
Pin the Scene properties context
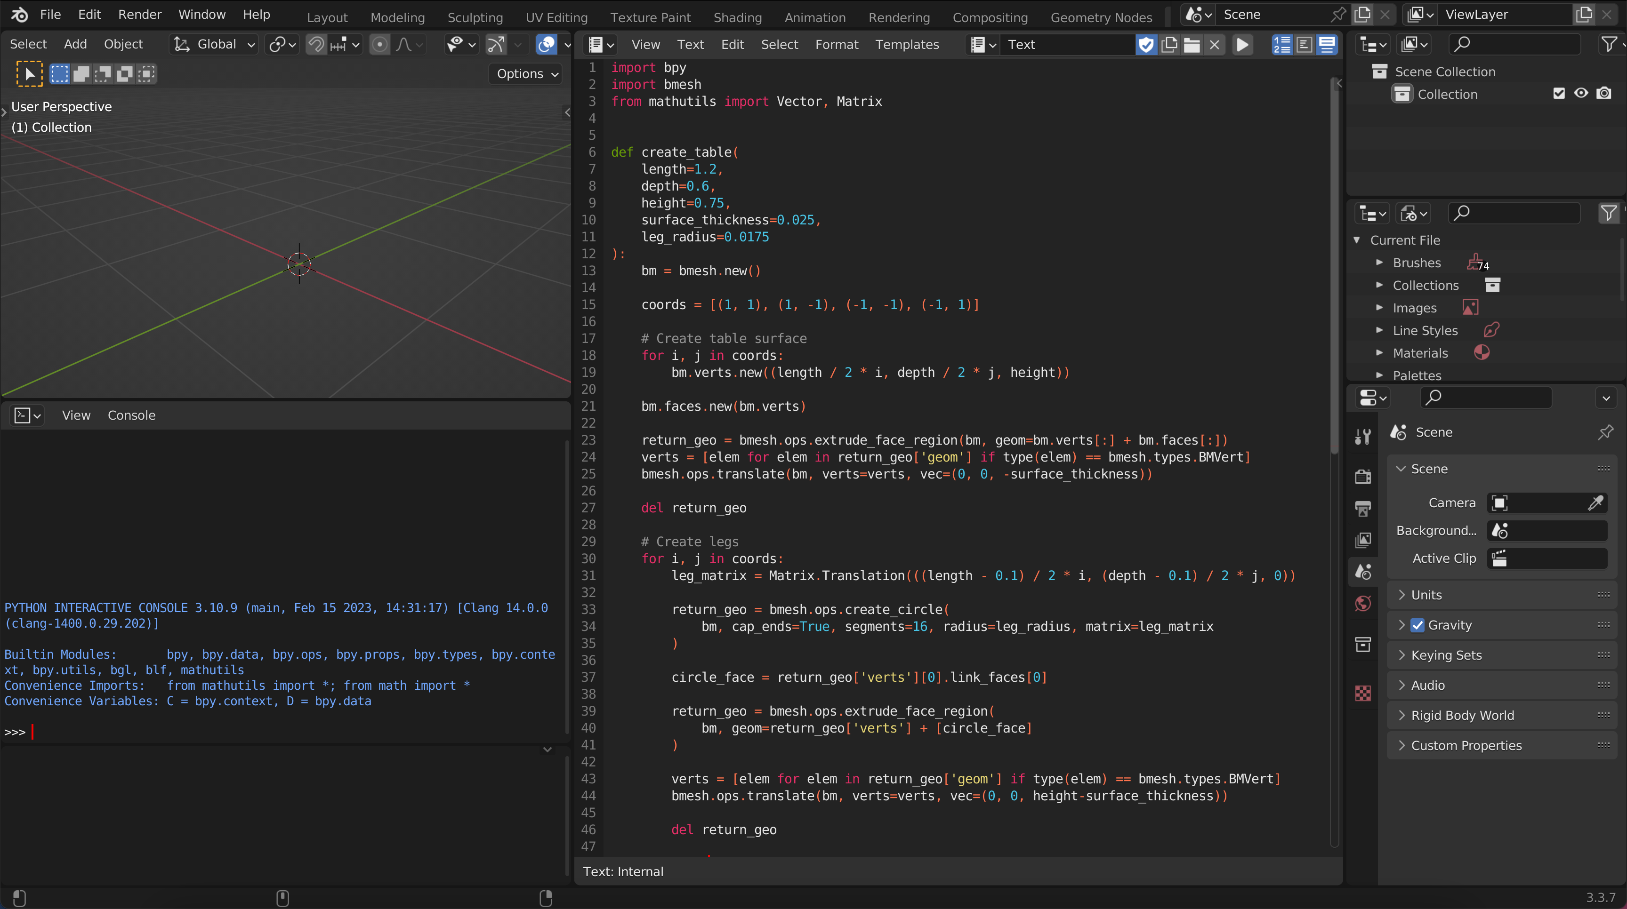[x=1605, y=432]
